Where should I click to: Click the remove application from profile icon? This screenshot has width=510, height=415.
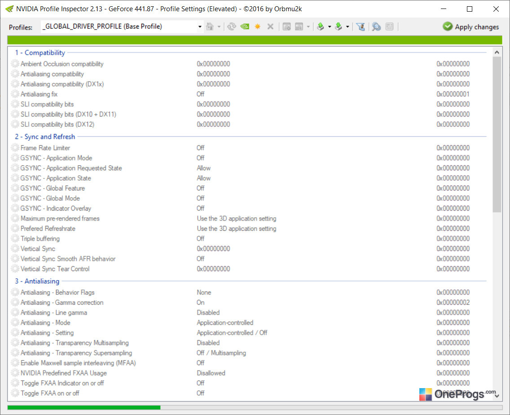tap(299, 26)
